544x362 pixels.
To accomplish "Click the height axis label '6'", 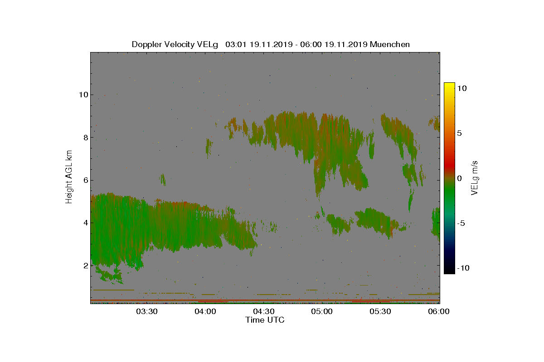I will [x=85, y=180].
